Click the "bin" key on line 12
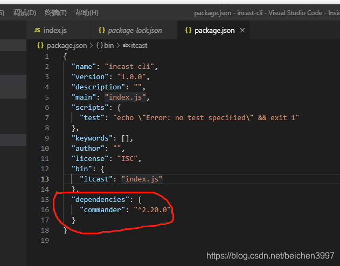Viewport: 340px width, 266px height. [x=82, y=169]
